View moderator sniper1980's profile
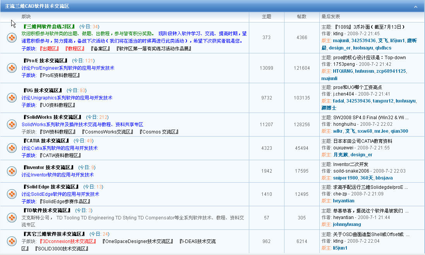 coord(345,178)
